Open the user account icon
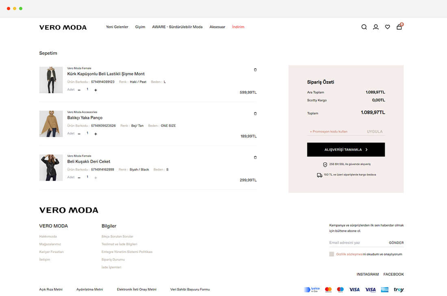Image resolution: width=447 pixels, height=296 pixels. coord(376,27)
